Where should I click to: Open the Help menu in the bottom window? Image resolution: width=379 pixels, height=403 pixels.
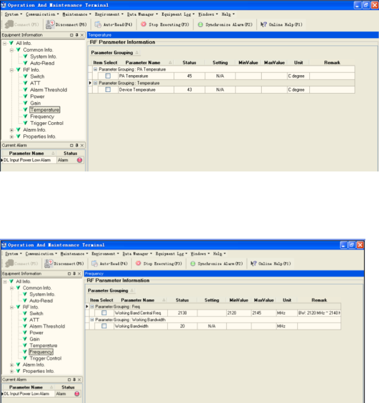pyautogui.click(x=219, y=254)
